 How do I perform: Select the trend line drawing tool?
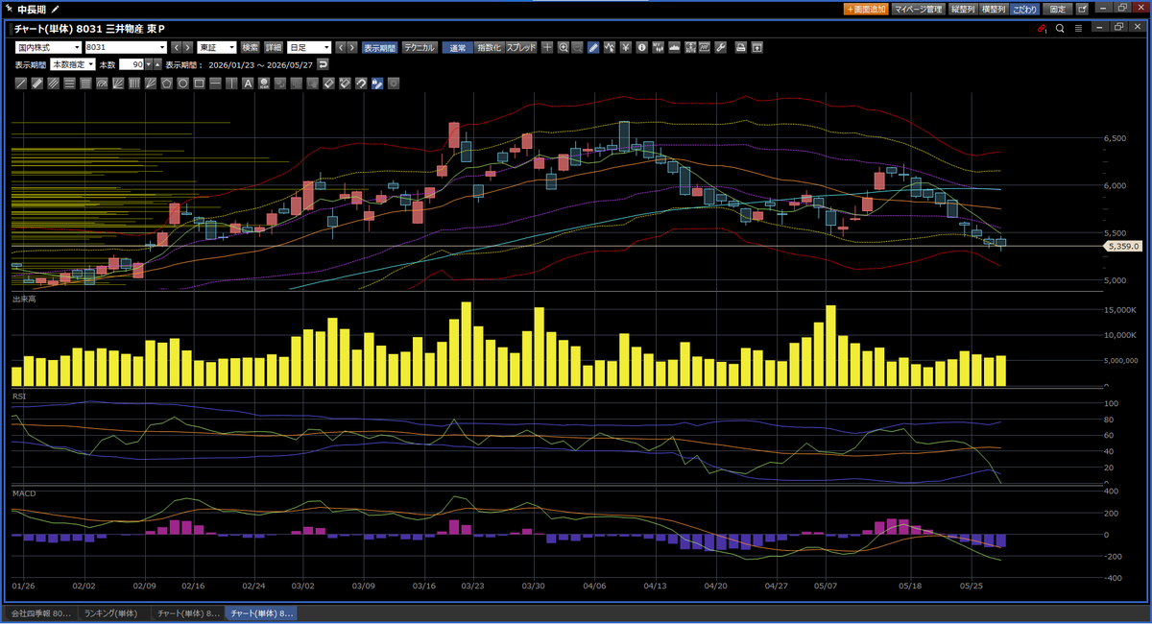[21, 84]
